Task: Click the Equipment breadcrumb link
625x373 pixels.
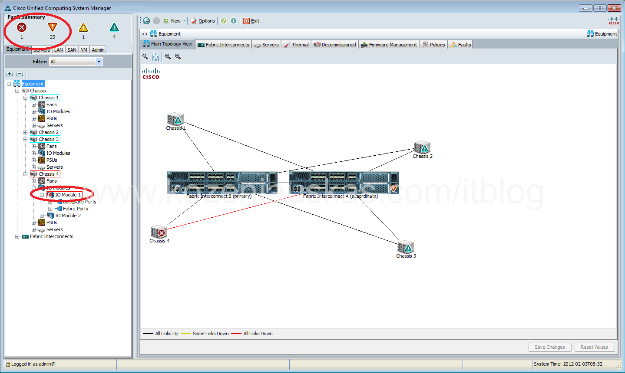Action: (169, 34)
